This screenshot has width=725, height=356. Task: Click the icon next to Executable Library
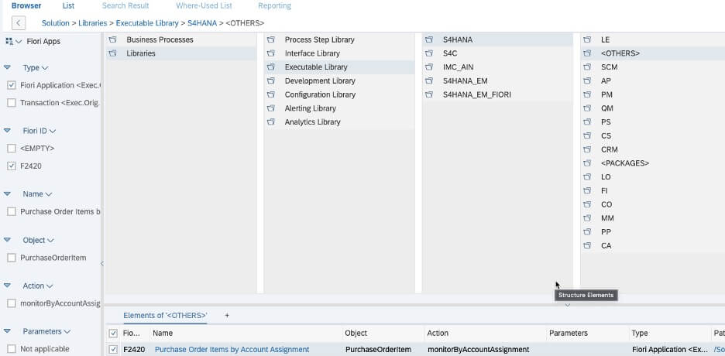click(x=271, y=67)
